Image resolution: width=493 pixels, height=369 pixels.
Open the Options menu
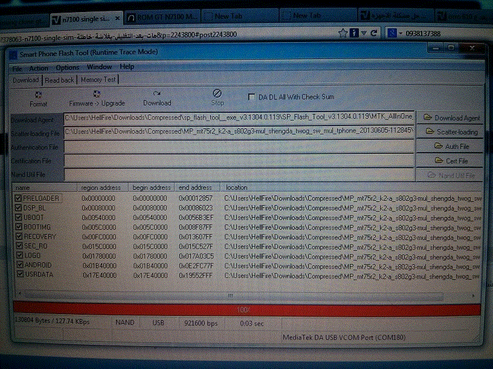point(67,68)
